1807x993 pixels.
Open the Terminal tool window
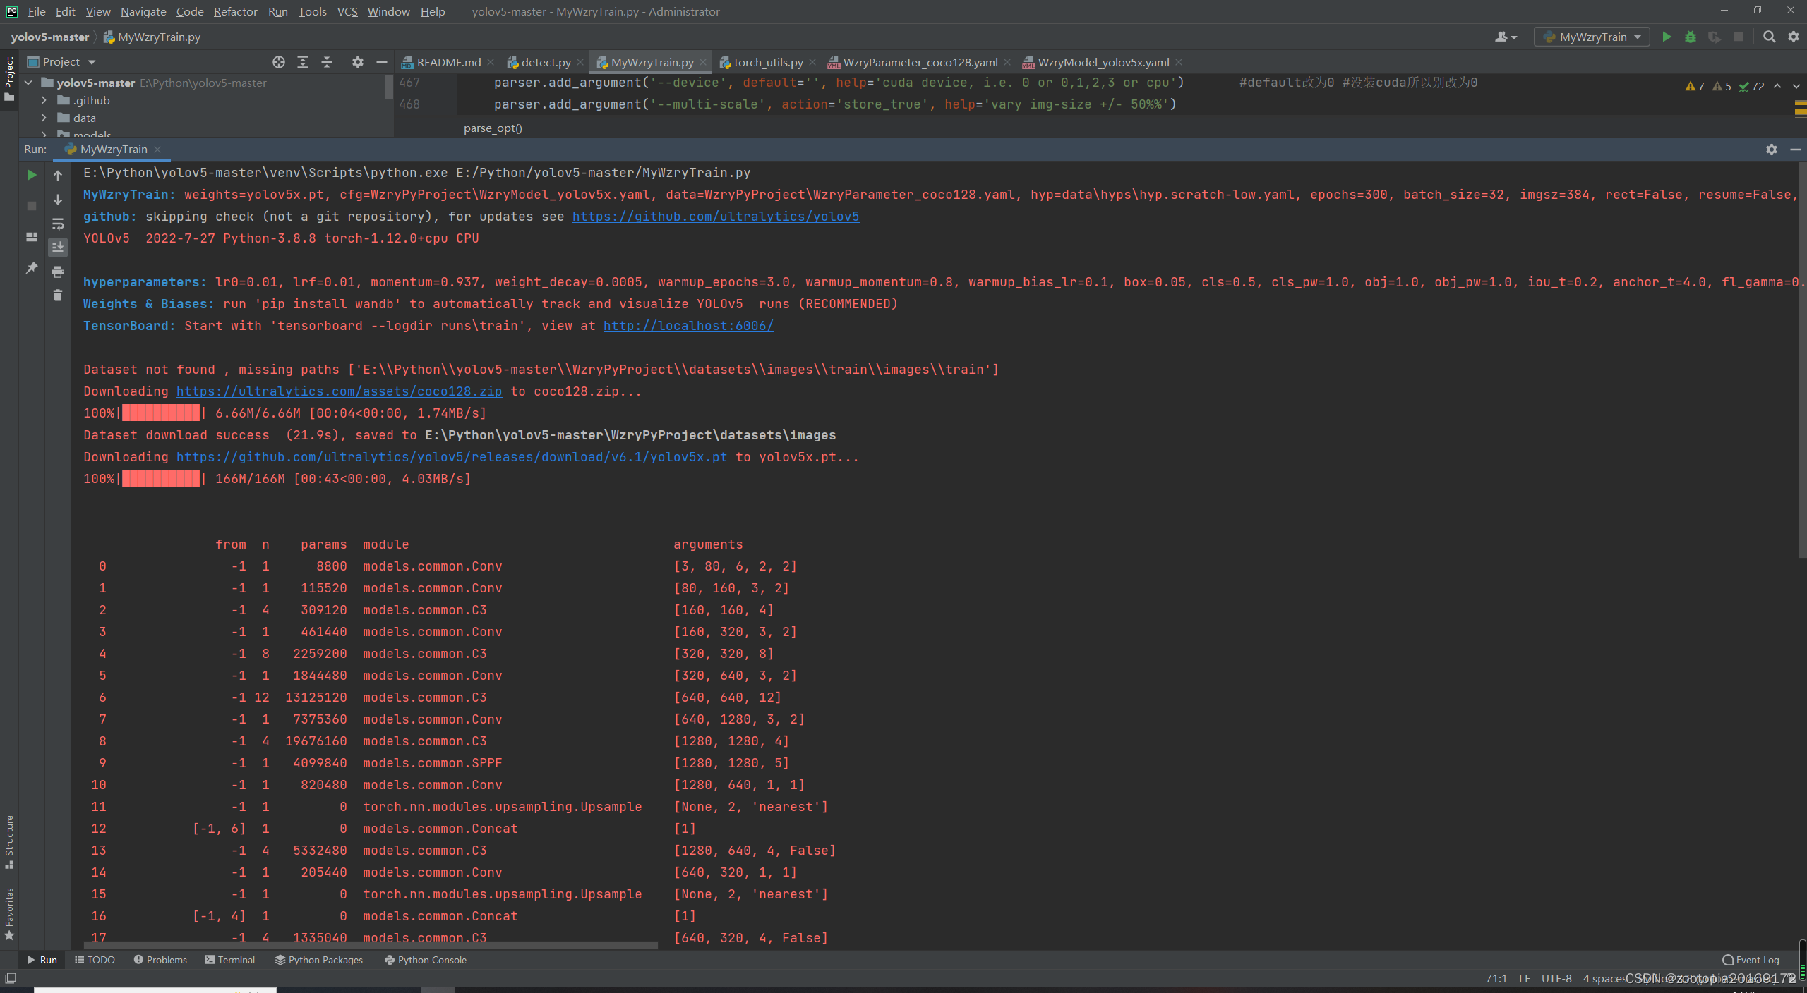[229, 960]
